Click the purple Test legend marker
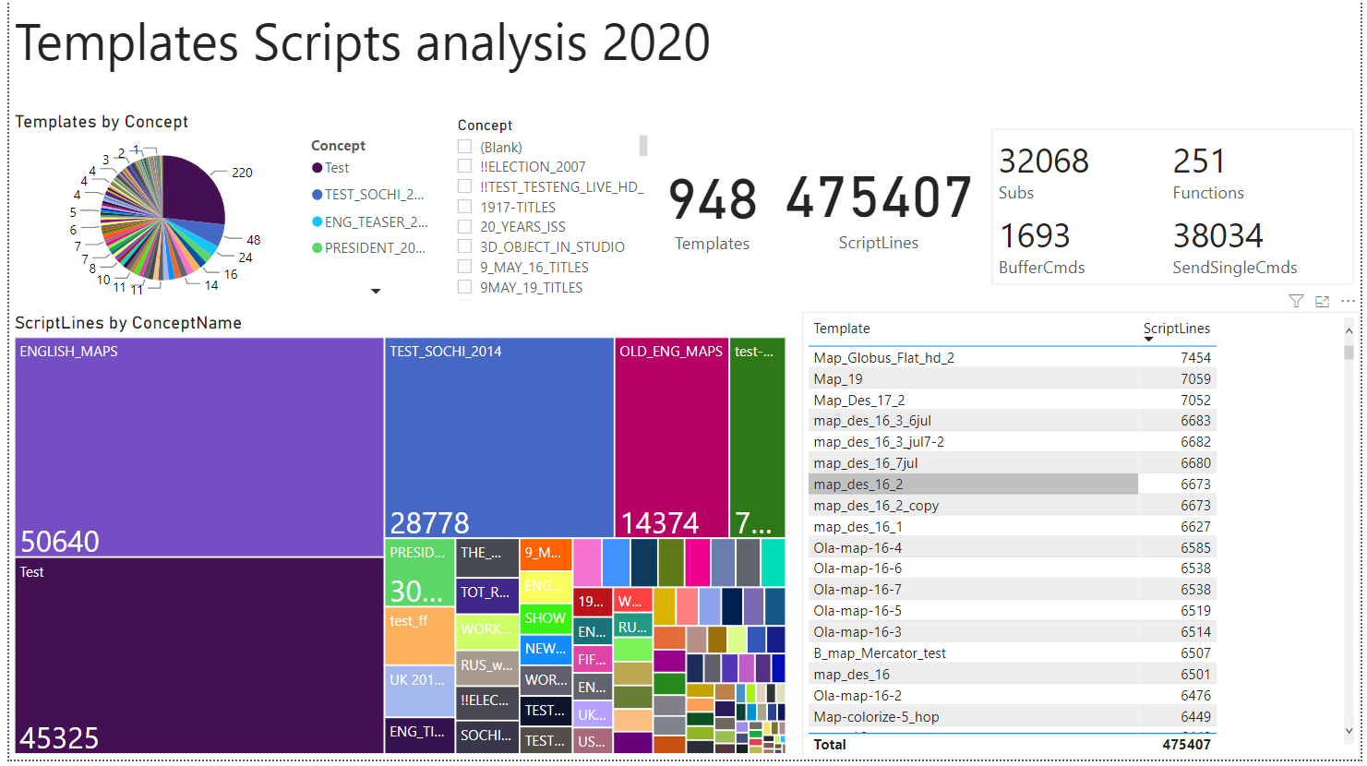The width and height of the screenshot is (1367, 766). tap(317, 168)
